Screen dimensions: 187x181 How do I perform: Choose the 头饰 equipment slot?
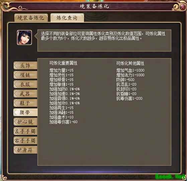tap(25, 65)
